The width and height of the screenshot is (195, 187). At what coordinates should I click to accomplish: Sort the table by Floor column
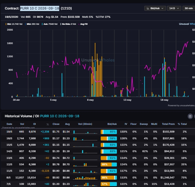[x=133, y=124]
